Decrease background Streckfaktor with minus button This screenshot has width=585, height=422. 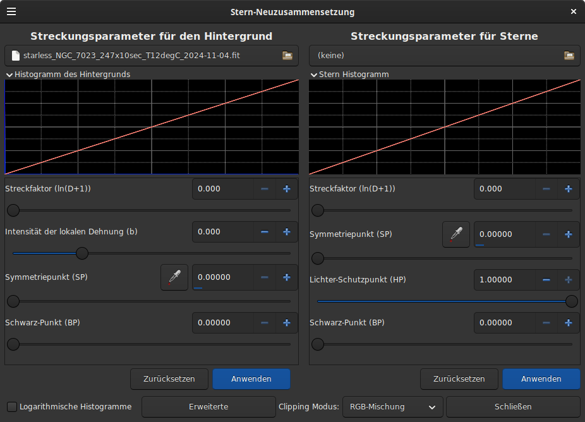pos(264,189)
